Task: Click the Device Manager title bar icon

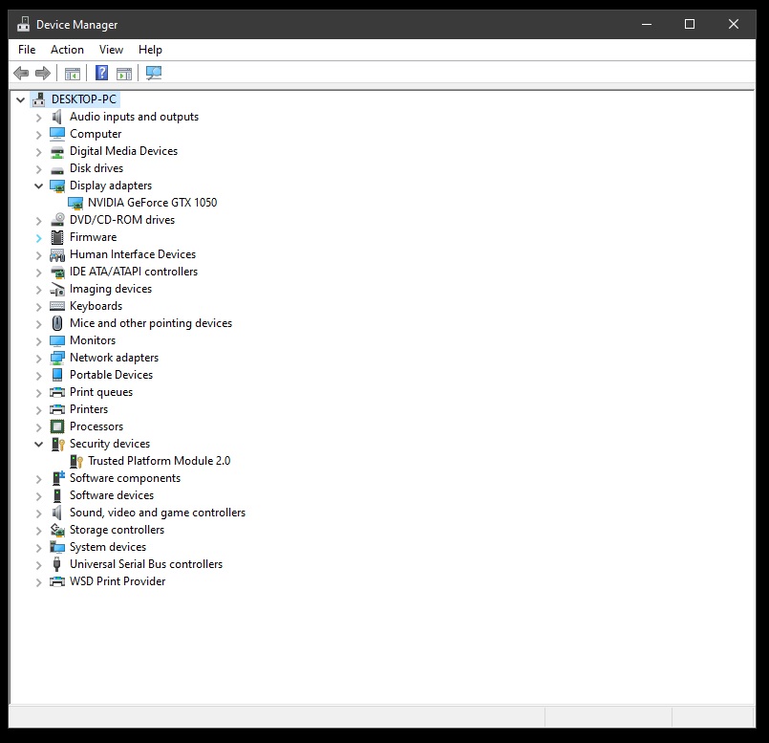Action: (24, 25)
